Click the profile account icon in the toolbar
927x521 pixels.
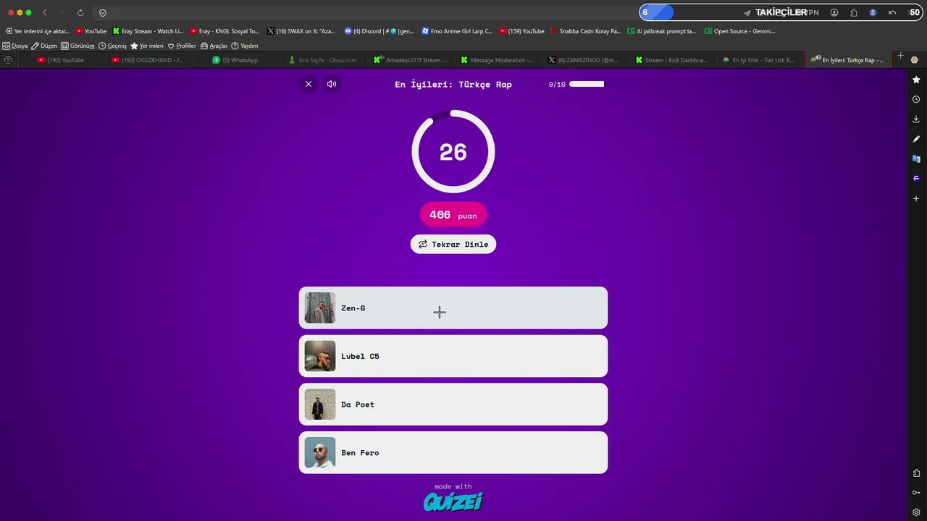(x=834, y=12)
